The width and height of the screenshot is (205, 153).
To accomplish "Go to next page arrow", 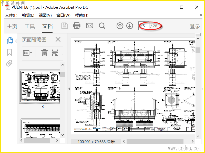I will [x=130, y=26].
